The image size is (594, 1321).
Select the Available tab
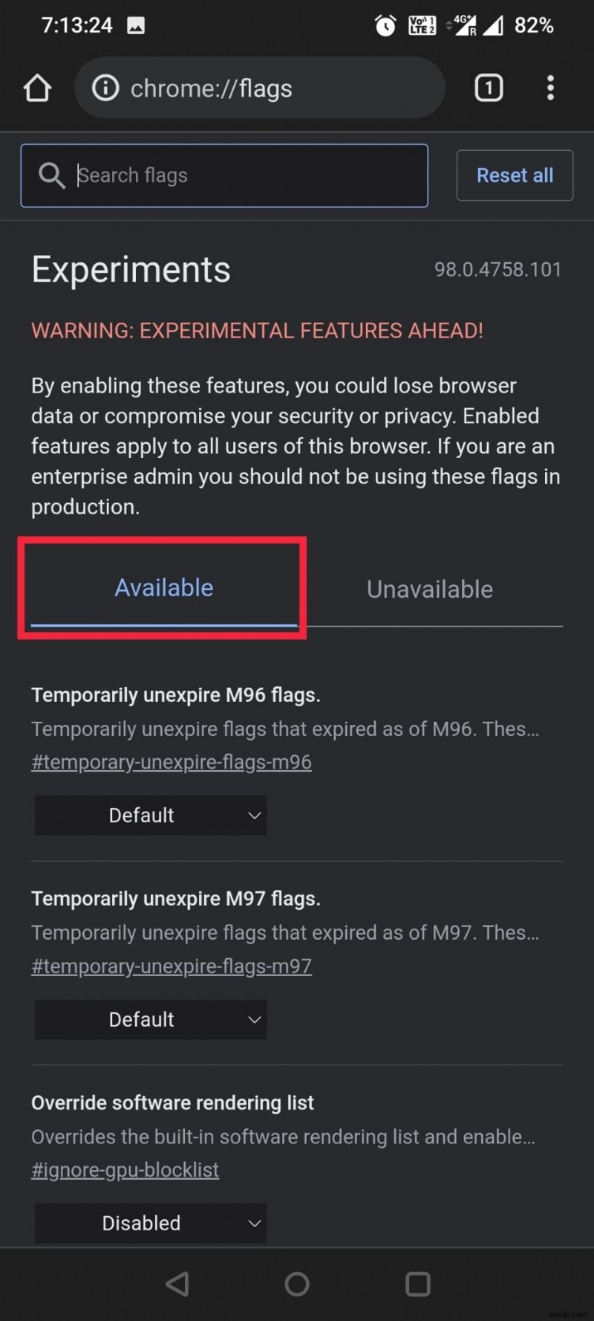164,587
